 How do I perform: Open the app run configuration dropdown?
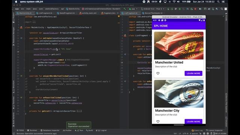[133, 9]
